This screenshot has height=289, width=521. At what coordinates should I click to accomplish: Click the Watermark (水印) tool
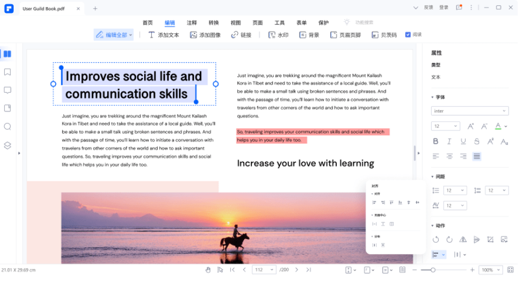pos(278,35)
